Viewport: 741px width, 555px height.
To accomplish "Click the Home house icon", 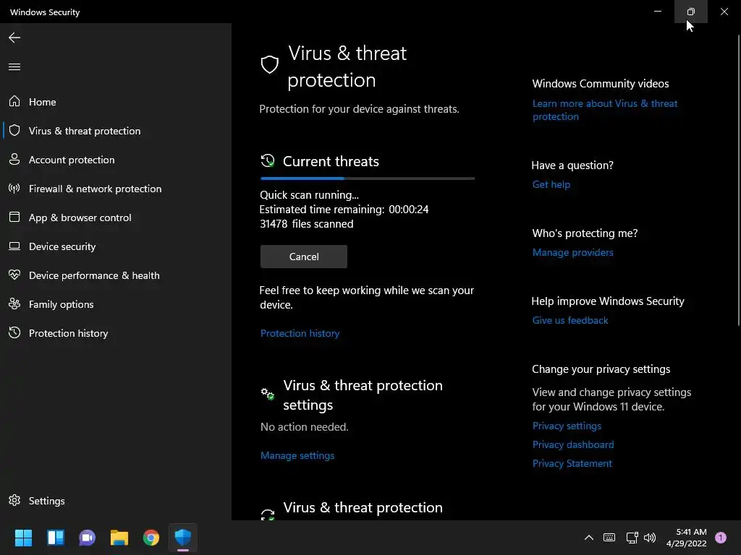I will [x=14, y=101].
